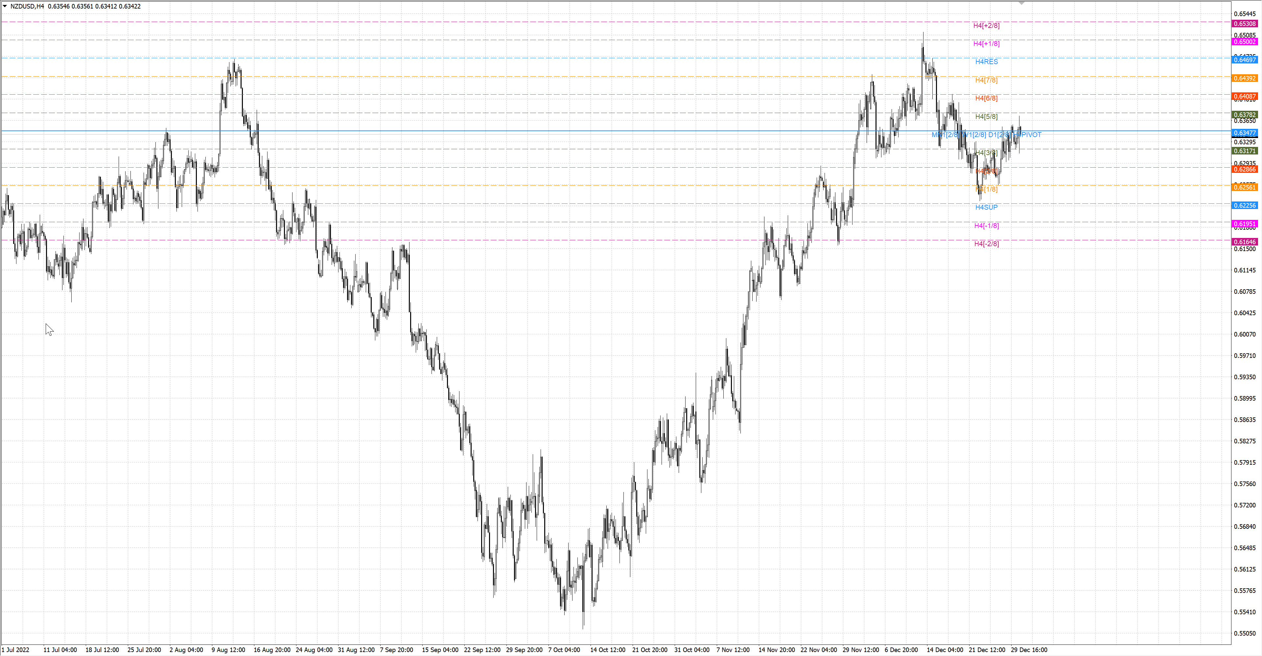Click 22 Nov 04:00 on the time axis
This screenshot has width=1262, height=656.
coord(819,650)
